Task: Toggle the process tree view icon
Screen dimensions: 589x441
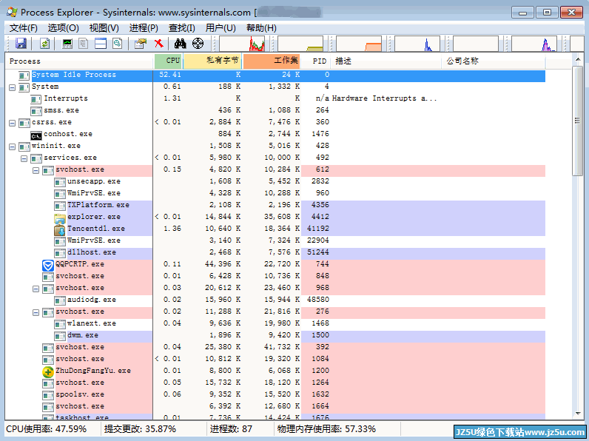Action: [x=84, y=44]
